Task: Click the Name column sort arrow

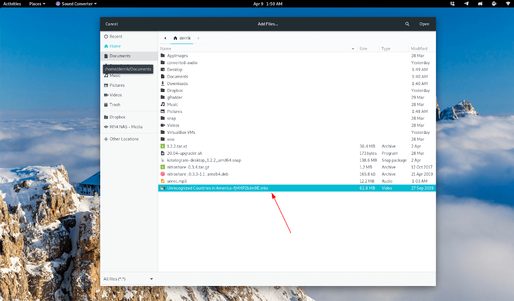Action: click(353, 48)
